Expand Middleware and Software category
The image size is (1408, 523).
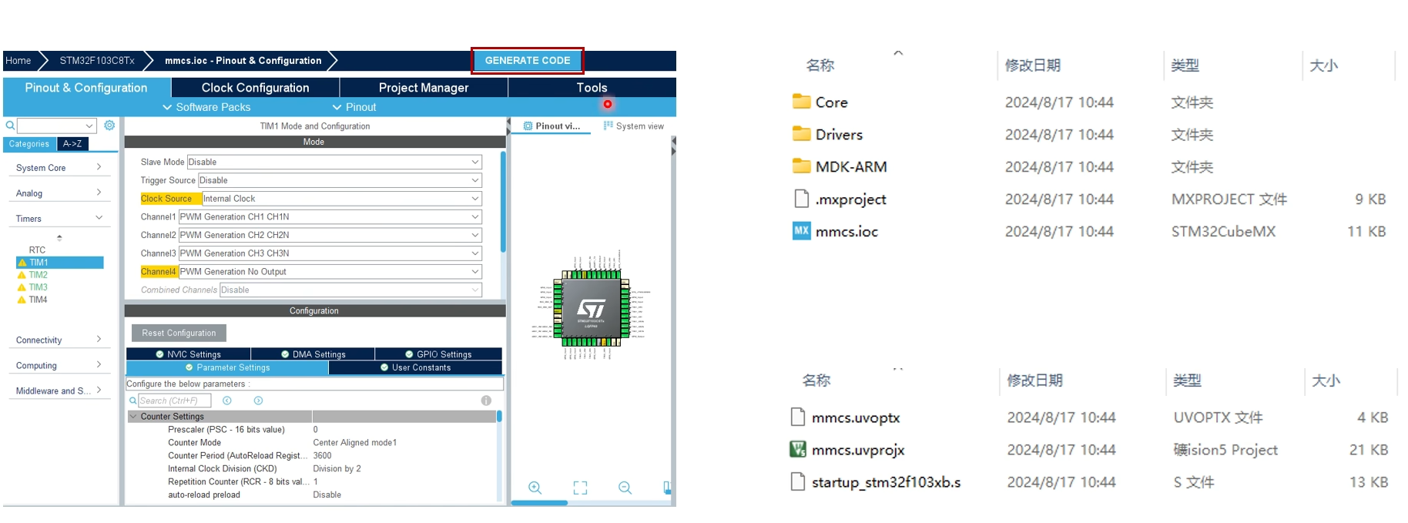pyautogui.click(x=59, y=391)
